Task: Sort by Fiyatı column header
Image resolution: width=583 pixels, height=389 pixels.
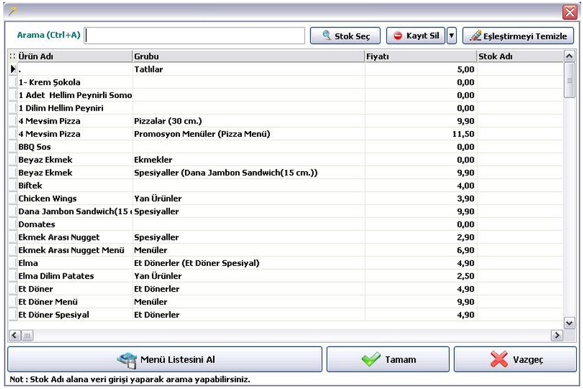Action: (x=421, y=56)
